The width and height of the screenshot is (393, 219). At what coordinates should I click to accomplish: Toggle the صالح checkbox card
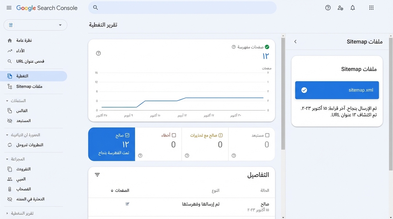[x=127, y=135]
